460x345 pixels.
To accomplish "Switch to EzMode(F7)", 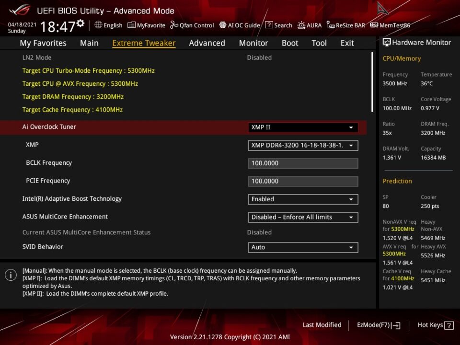I will (x=379, y=325).
